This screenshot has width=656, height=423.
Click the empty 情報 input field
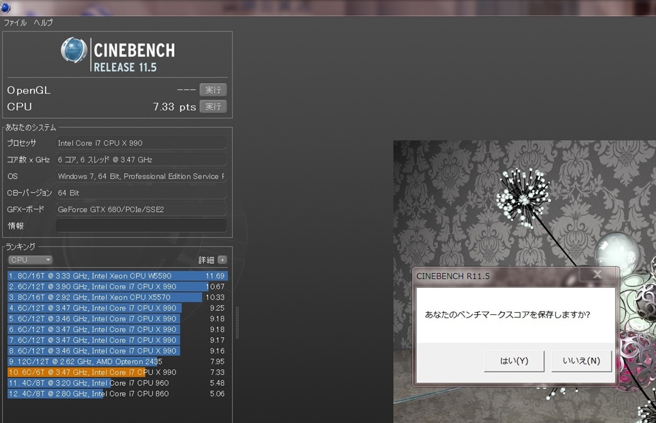point(141,226)
